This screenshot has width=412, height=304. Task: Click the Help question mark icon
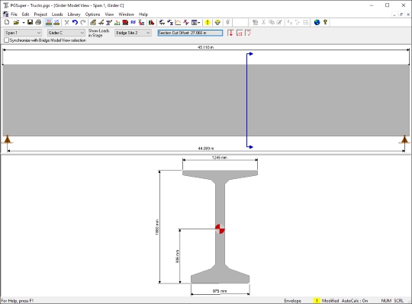[325, 22]
